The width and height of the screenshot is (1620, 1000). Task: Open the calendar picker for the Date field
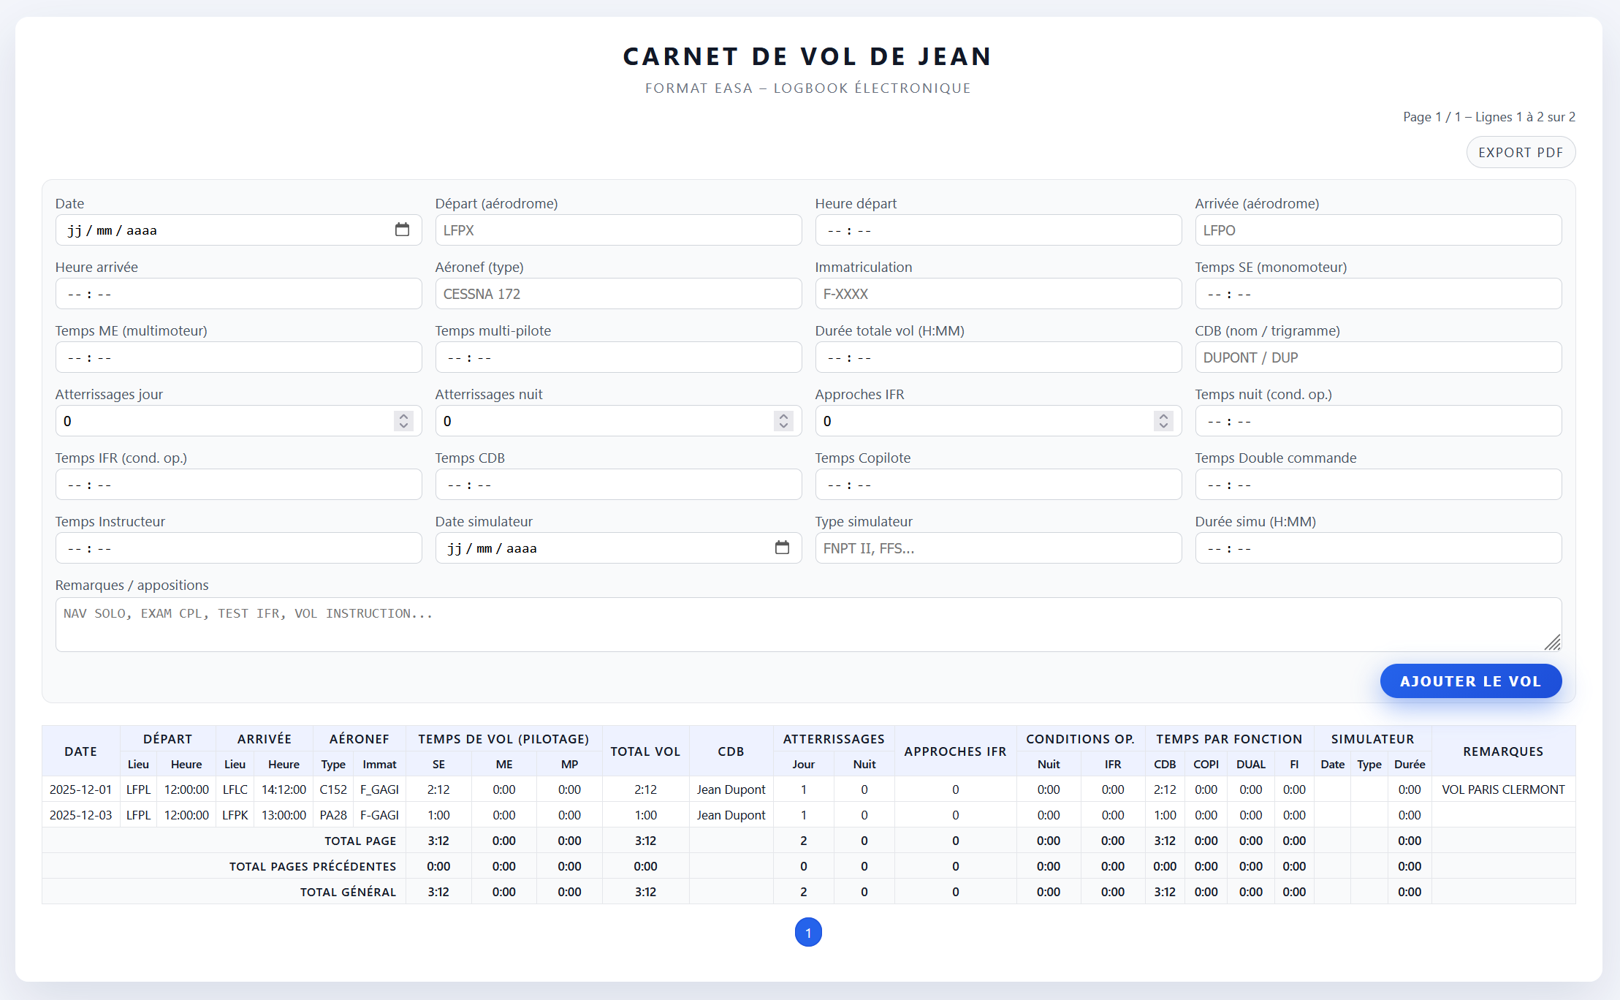tap(403, 230)
